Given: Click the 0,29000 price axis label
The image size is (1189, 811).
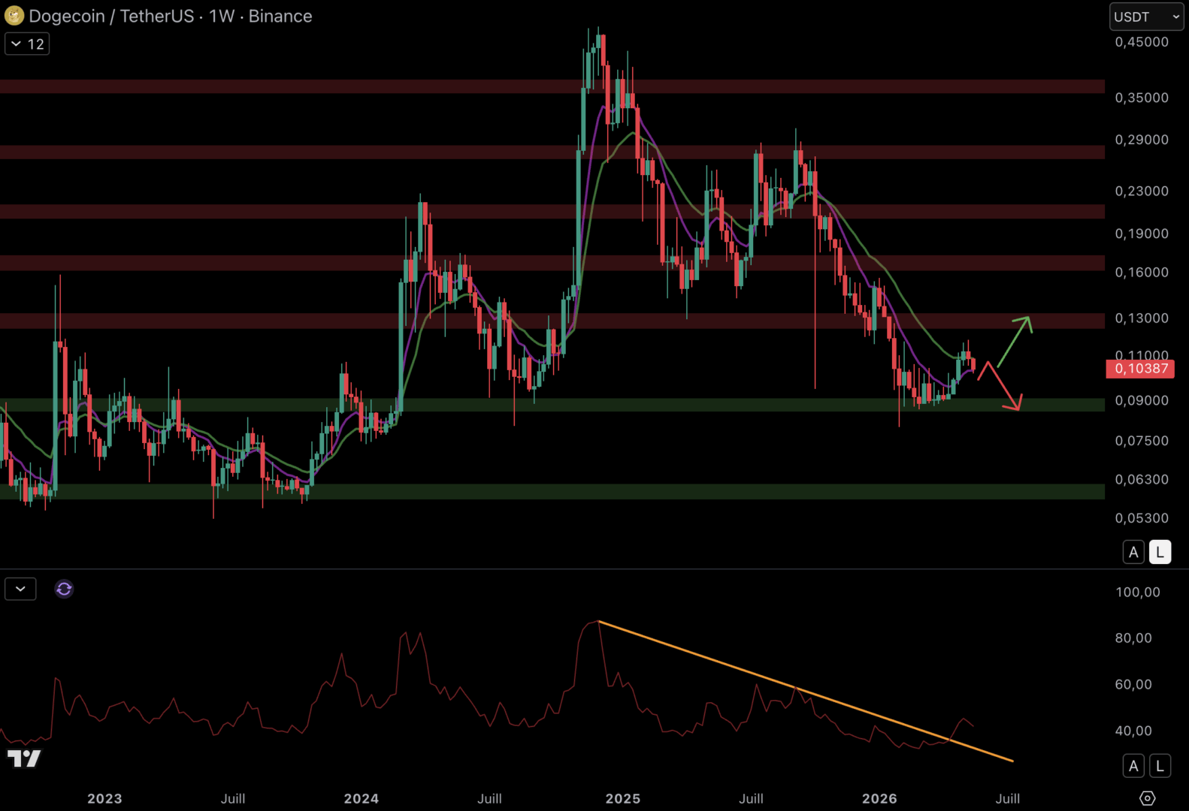Looking at the screenshot, I should 1142,140.
